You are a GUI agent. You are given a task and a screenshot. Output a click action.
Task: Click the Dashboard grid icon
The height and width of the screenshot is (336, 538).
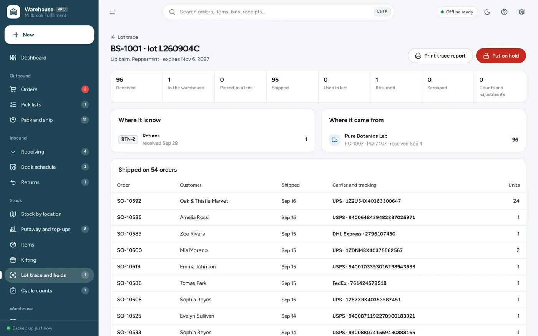(13, 58)
